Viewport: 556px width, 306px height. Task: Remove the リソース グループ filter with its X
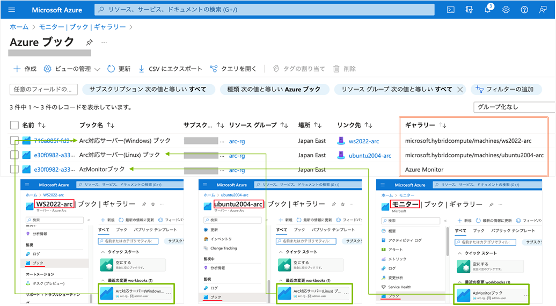click(460, 89)
